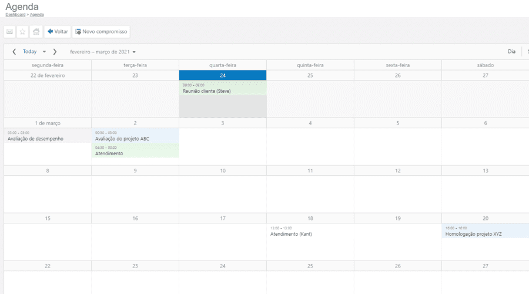This screenshot has height=294, width=529.
Task: Click the quarta-feira column header
Action: pos(223,65)
